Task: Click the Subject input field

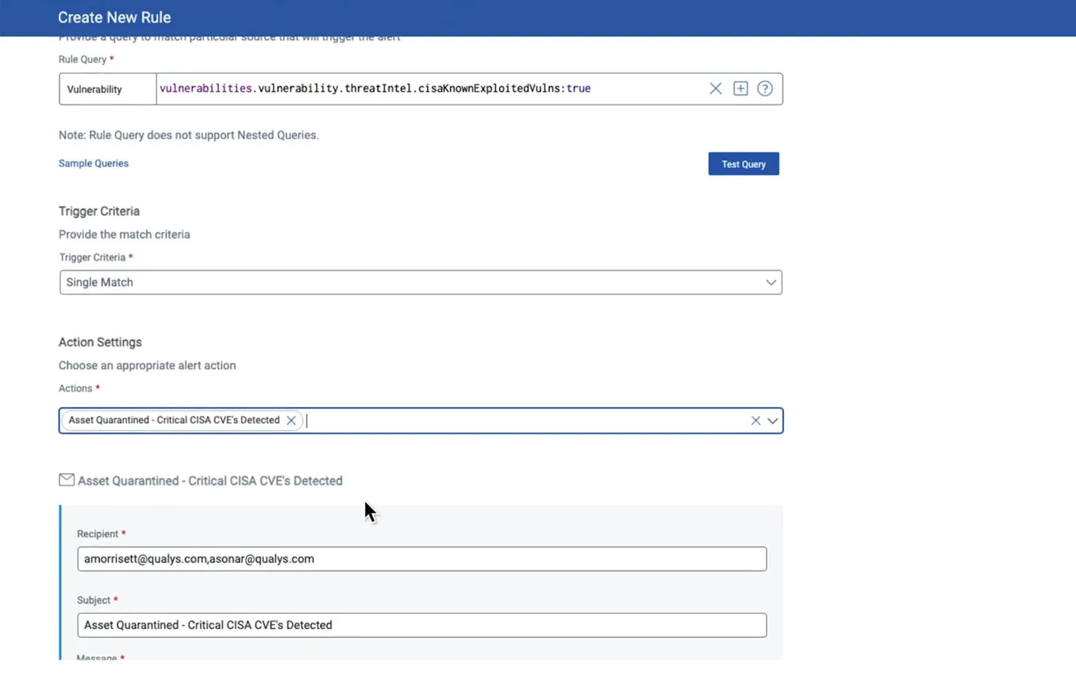Action: click(x=421, y=625)
